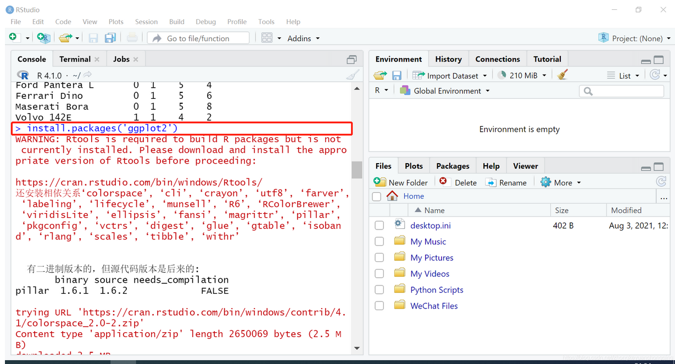Select the My Videos folder checkbox
The width and height of the screenshot is (675, 364).
379,273
